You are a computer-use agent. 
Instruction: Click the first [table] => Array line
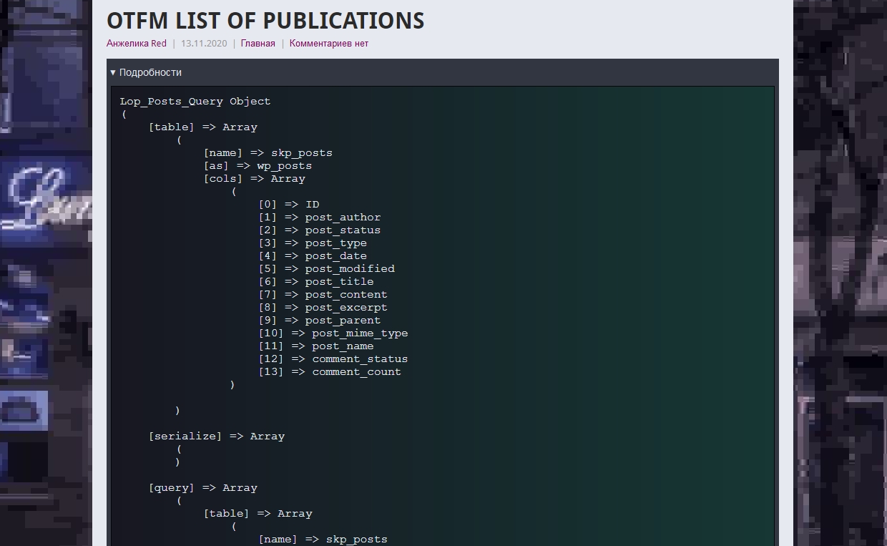(x=202, y=127)
